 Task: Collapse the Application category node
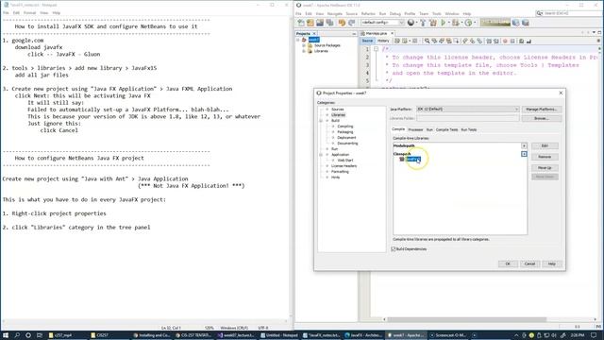click(x=321, y=155)
